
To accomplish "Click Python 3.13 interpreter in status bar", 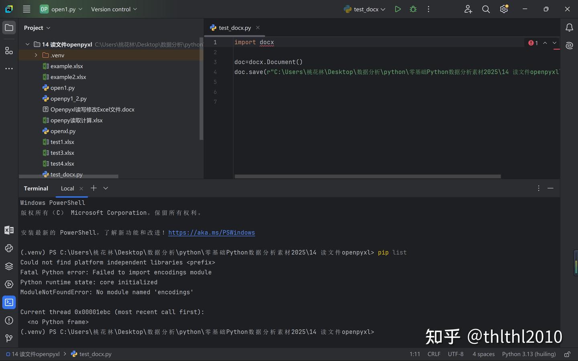I will pos(529,354).
